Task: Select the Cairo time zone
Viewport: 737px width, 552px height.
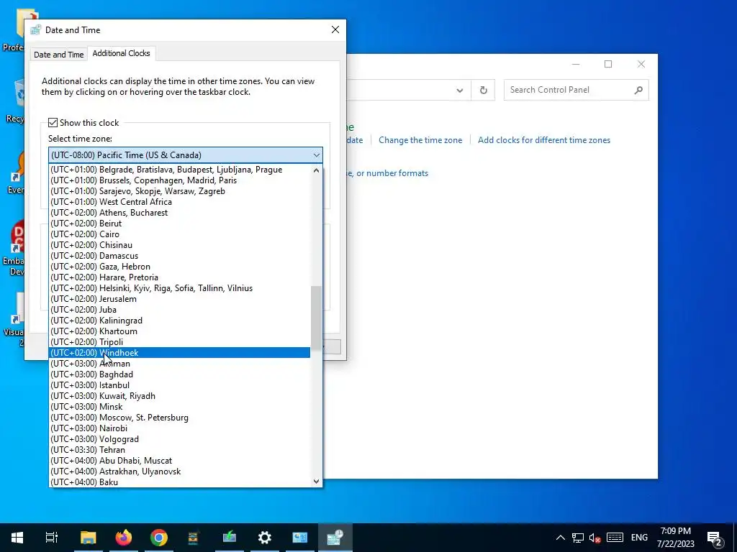Action: point(179,234)
